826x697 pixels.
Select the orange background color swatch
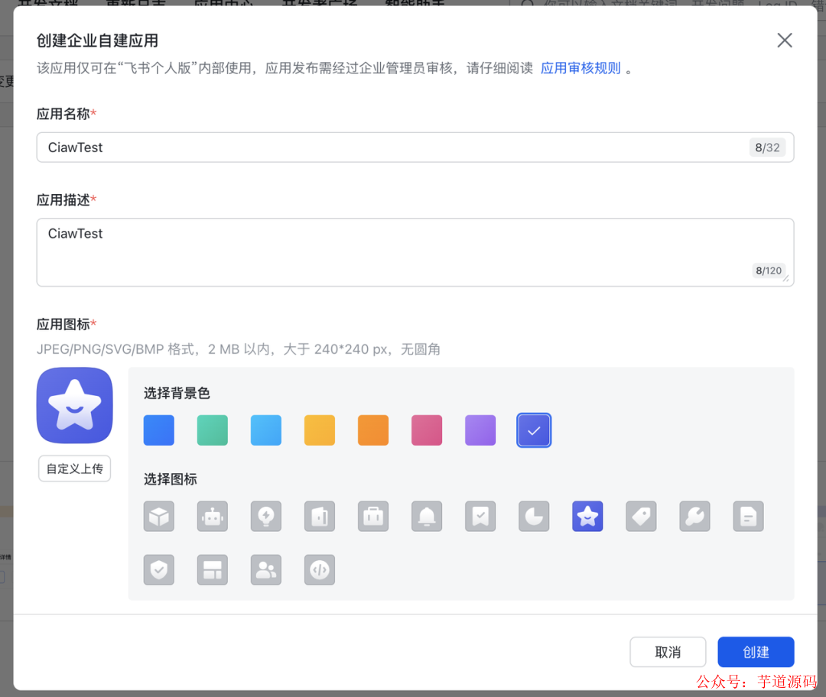372,430
